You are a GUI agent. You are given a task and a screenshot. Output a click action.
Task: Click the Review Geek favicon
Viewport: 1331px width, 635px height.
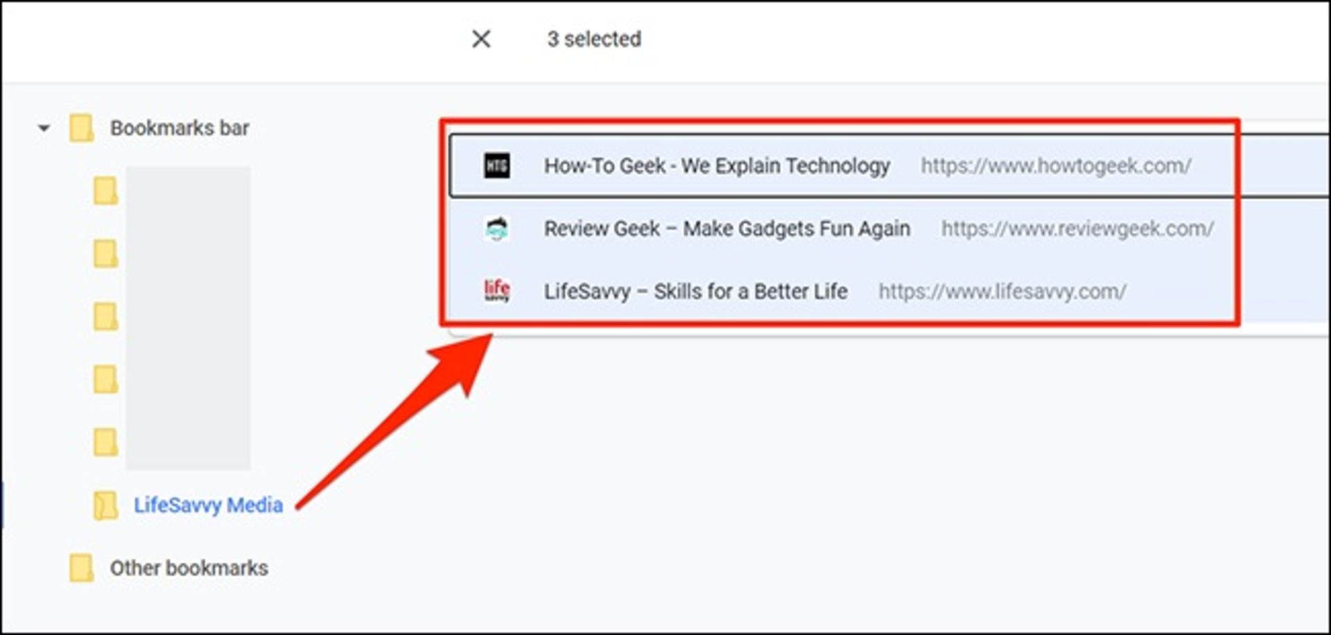coord(496,229)
